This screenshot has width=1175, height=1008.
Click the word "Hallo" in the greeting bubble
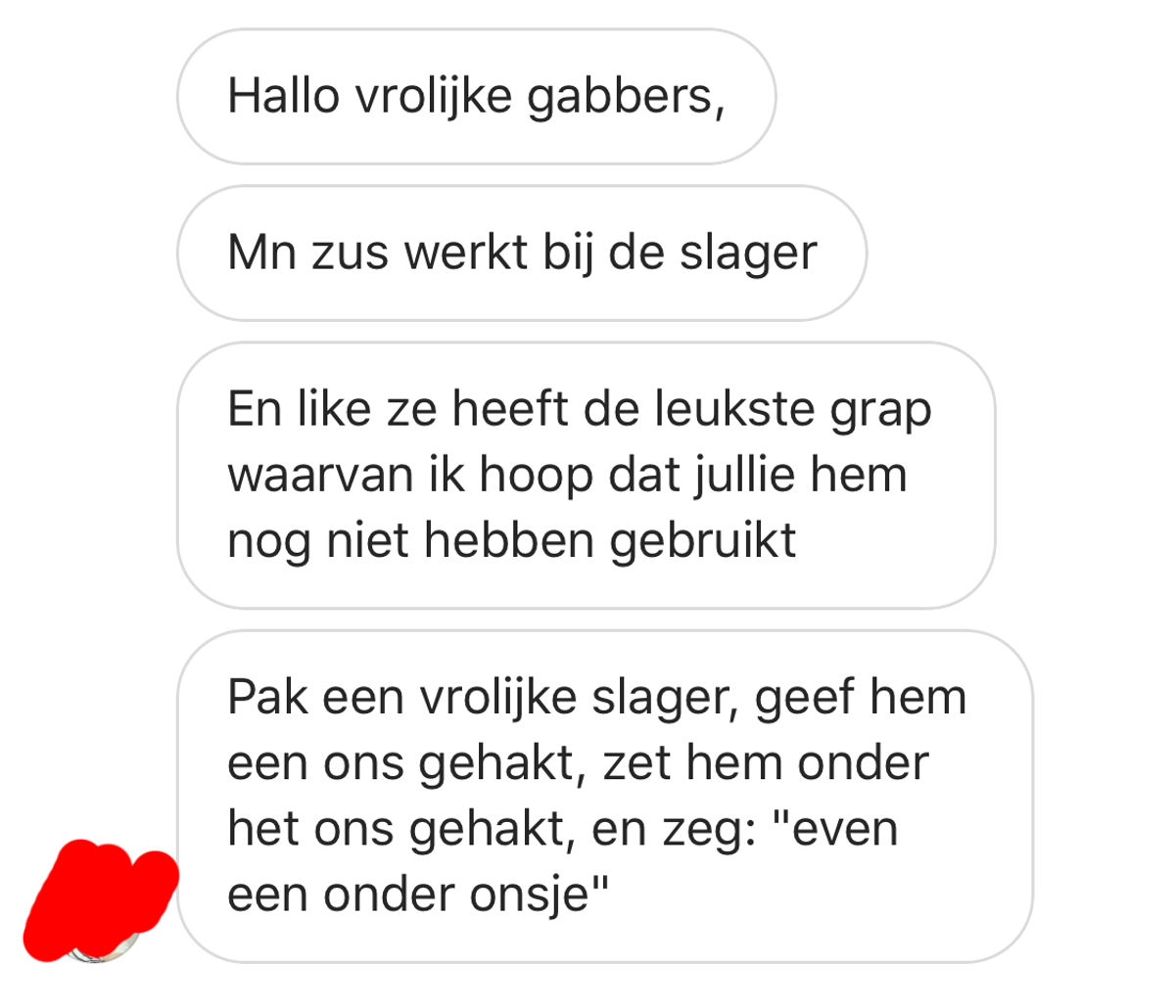(x=284, y=96)
